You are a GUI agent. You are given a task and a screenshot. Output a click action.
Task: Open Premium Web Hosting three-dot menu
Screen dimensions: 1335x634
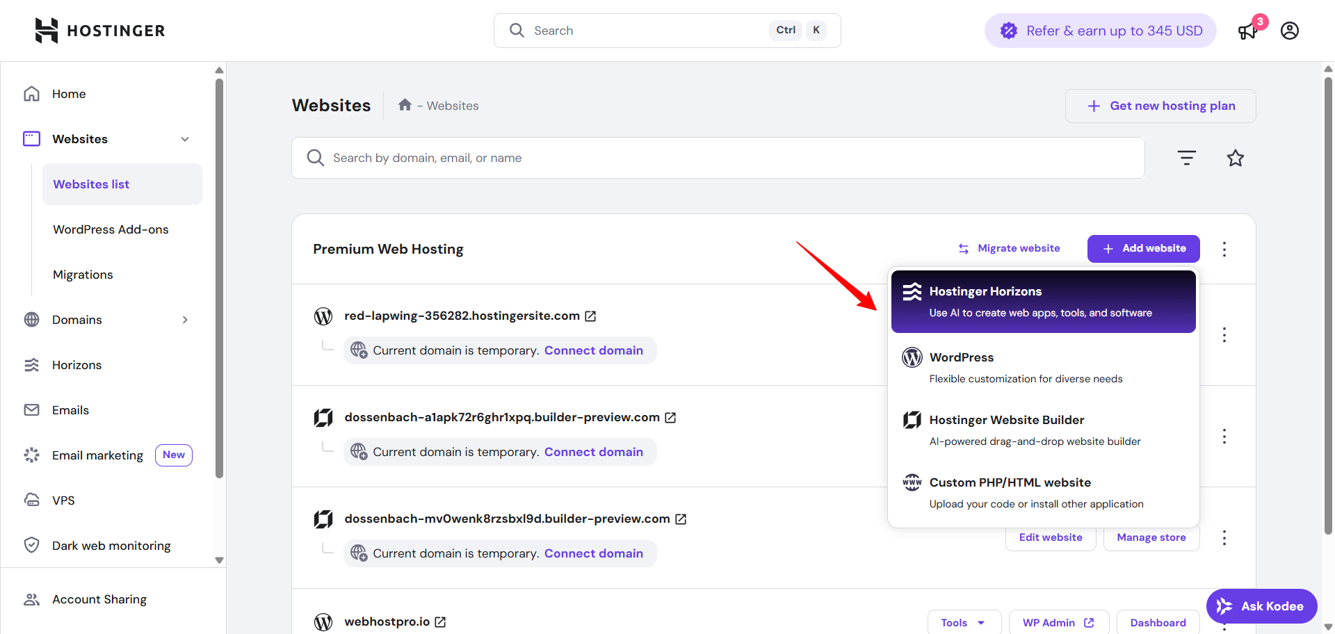click(x=1224, y=249)
